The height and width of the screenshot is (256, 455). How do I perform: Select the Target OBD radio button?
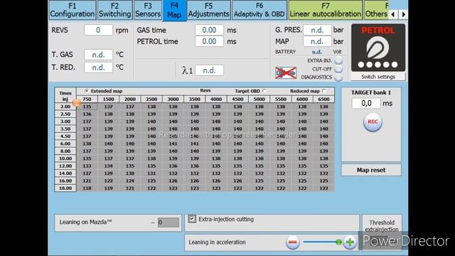(x=264, y=91)
